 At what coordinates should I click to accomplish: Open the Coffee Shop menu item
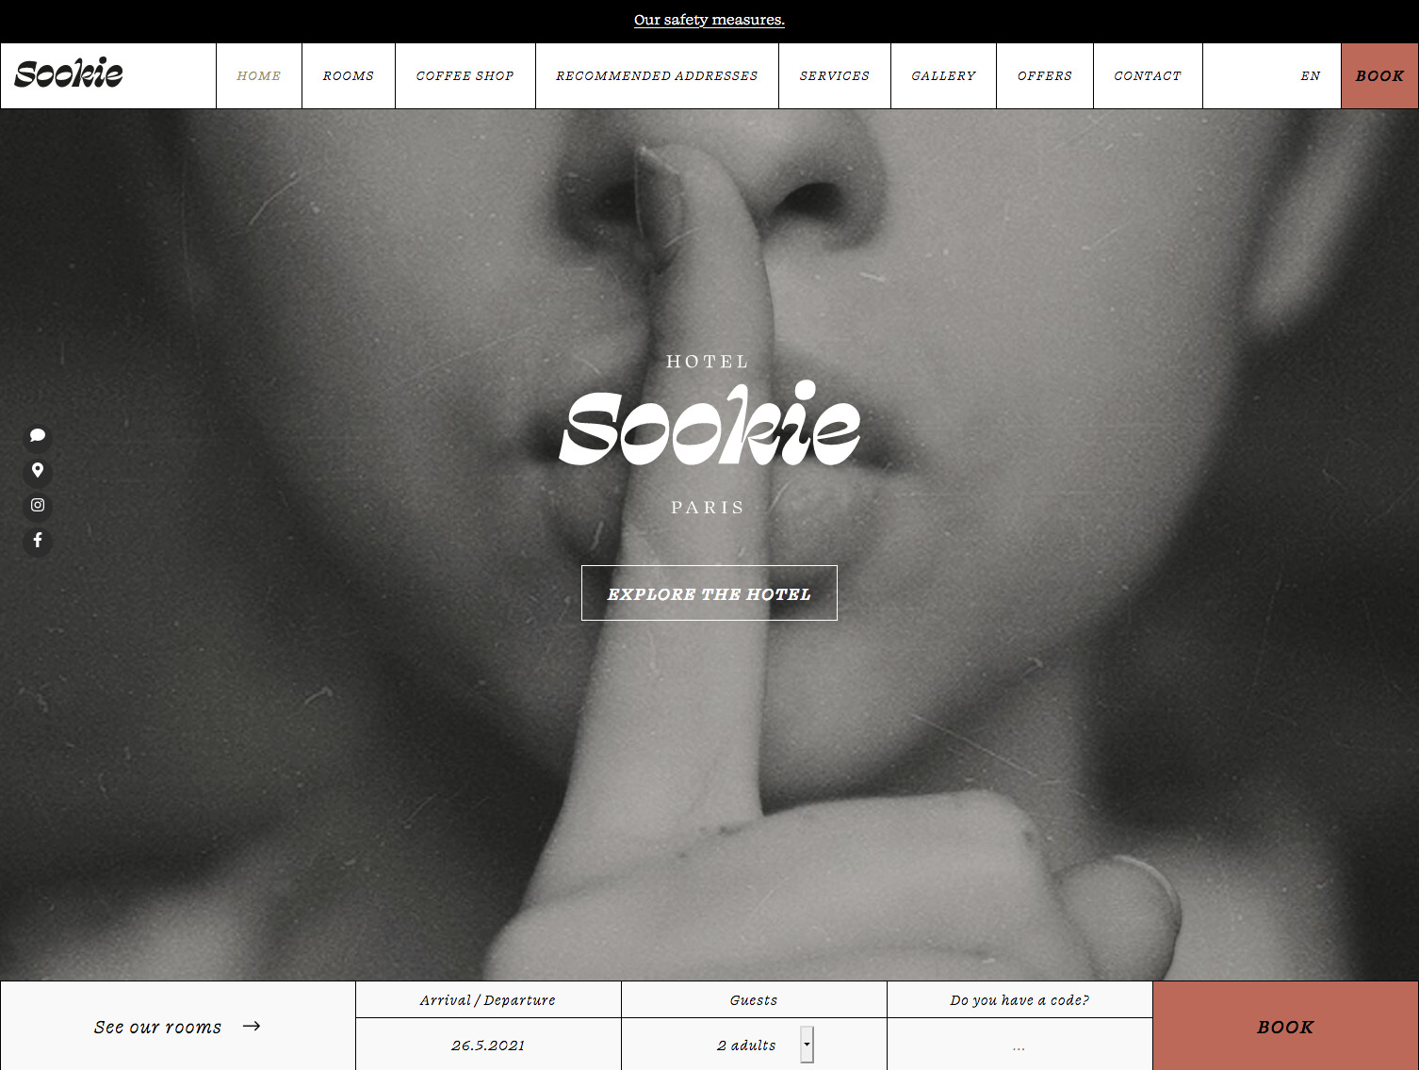click(465, 76)
